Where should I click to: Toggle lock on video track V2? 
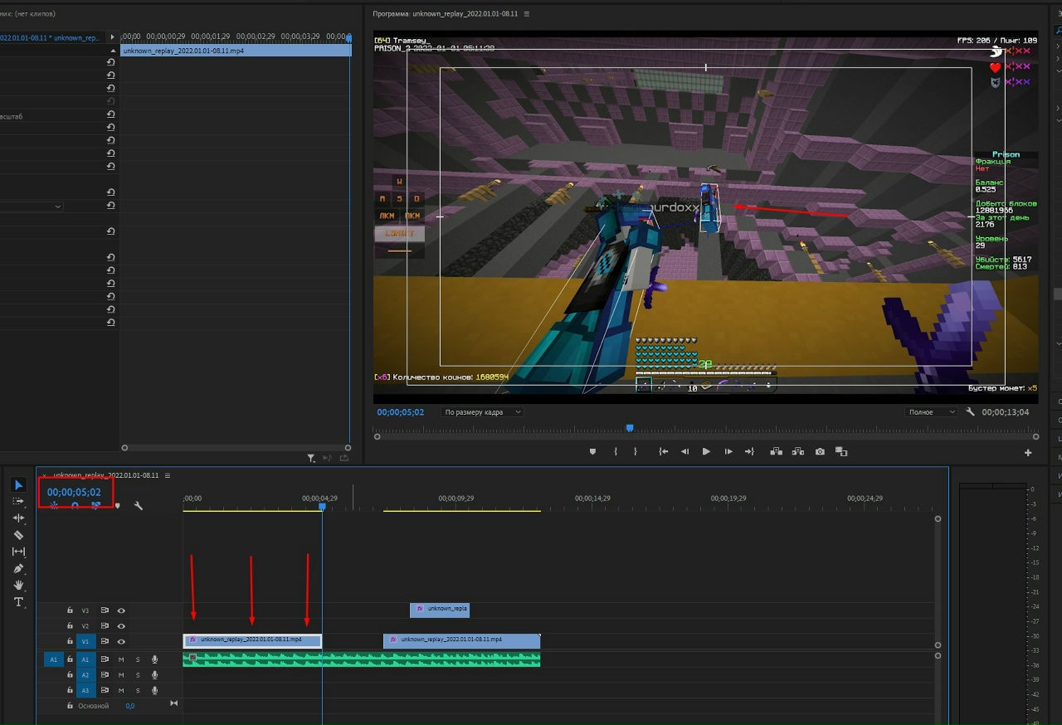70,626
